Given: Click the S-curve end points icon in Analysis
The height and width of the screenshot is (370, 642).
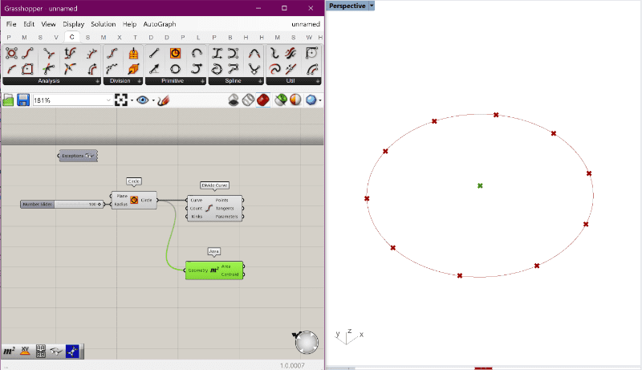Looking at the screenshot, I should [27, 53].
